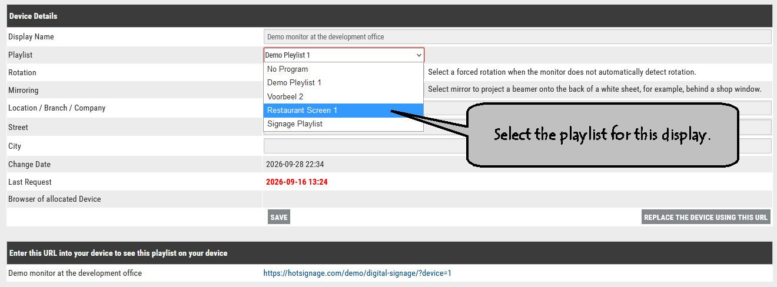Click the red Last Request date 2026-09-16 13:24
This screenshot has height=287, width=777.
pyautogui.click(x=297, y=182)
